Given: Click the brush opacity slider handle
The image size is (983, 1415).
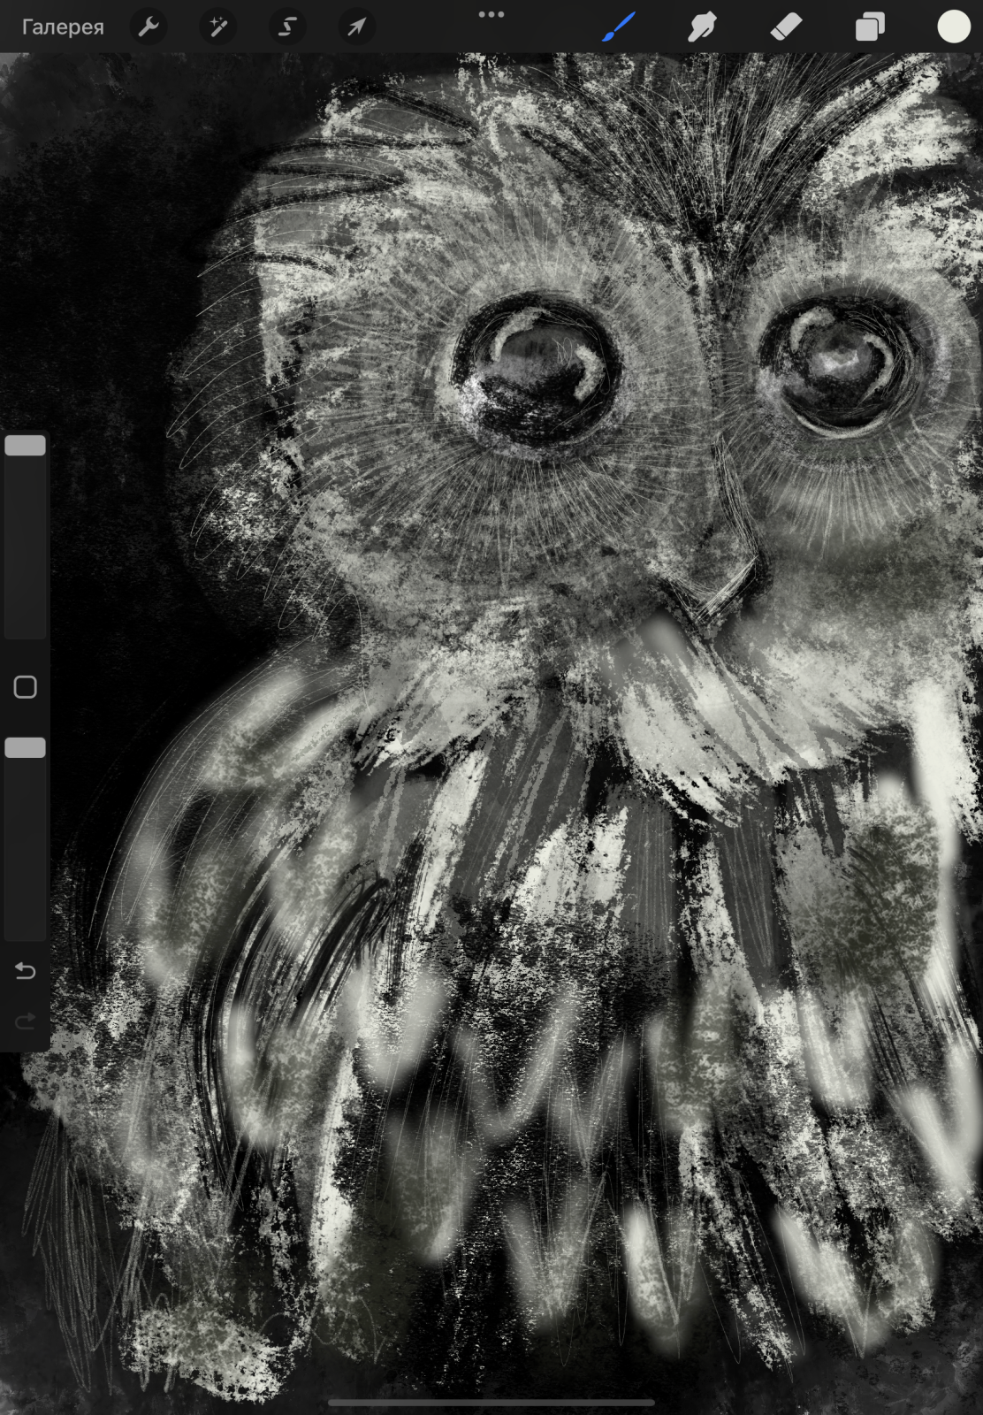Looking at the screenshot, I should [x=25, y=748].
